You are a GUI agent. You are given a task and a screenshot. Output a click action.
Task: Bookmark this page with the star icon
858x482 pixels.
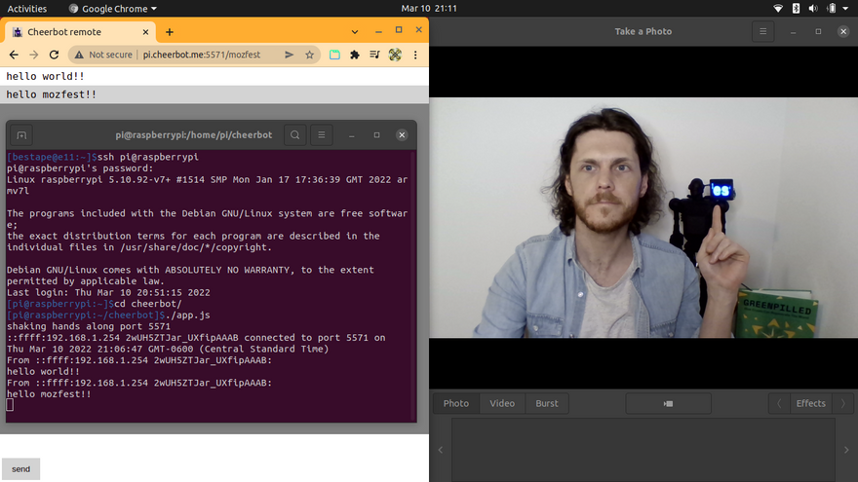(x=309, y=56)
